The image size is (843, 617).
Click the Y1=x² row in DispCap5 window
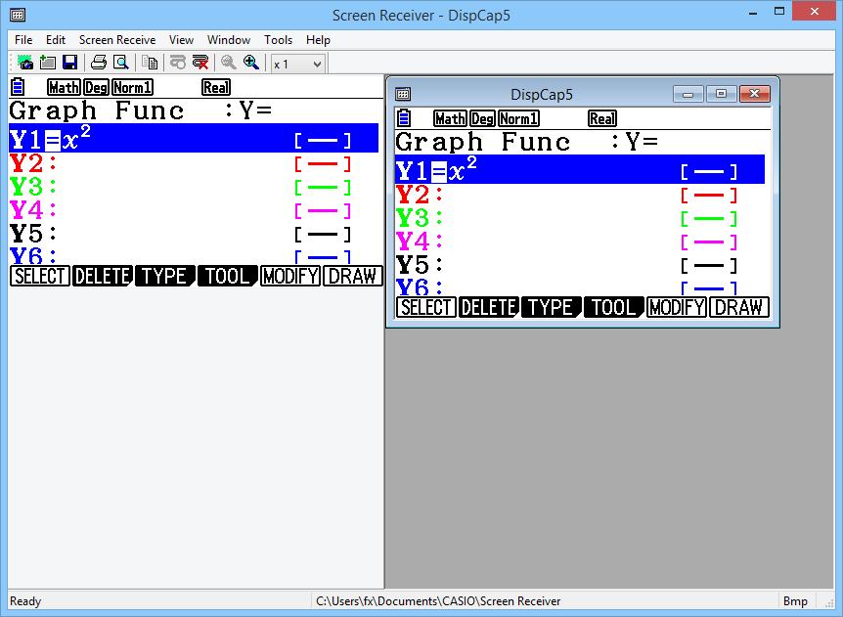coord(580,169)
